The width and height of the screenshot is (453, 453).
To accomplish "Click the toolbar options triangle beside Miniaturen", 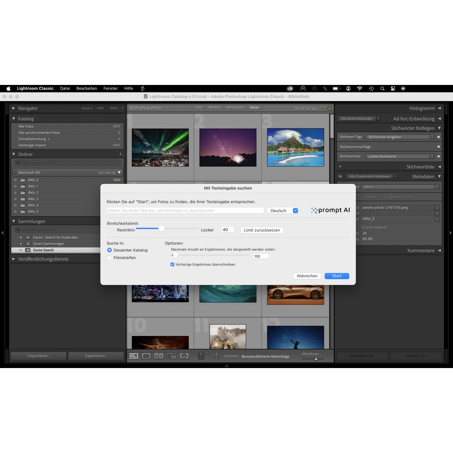I will tap(328, 356).
